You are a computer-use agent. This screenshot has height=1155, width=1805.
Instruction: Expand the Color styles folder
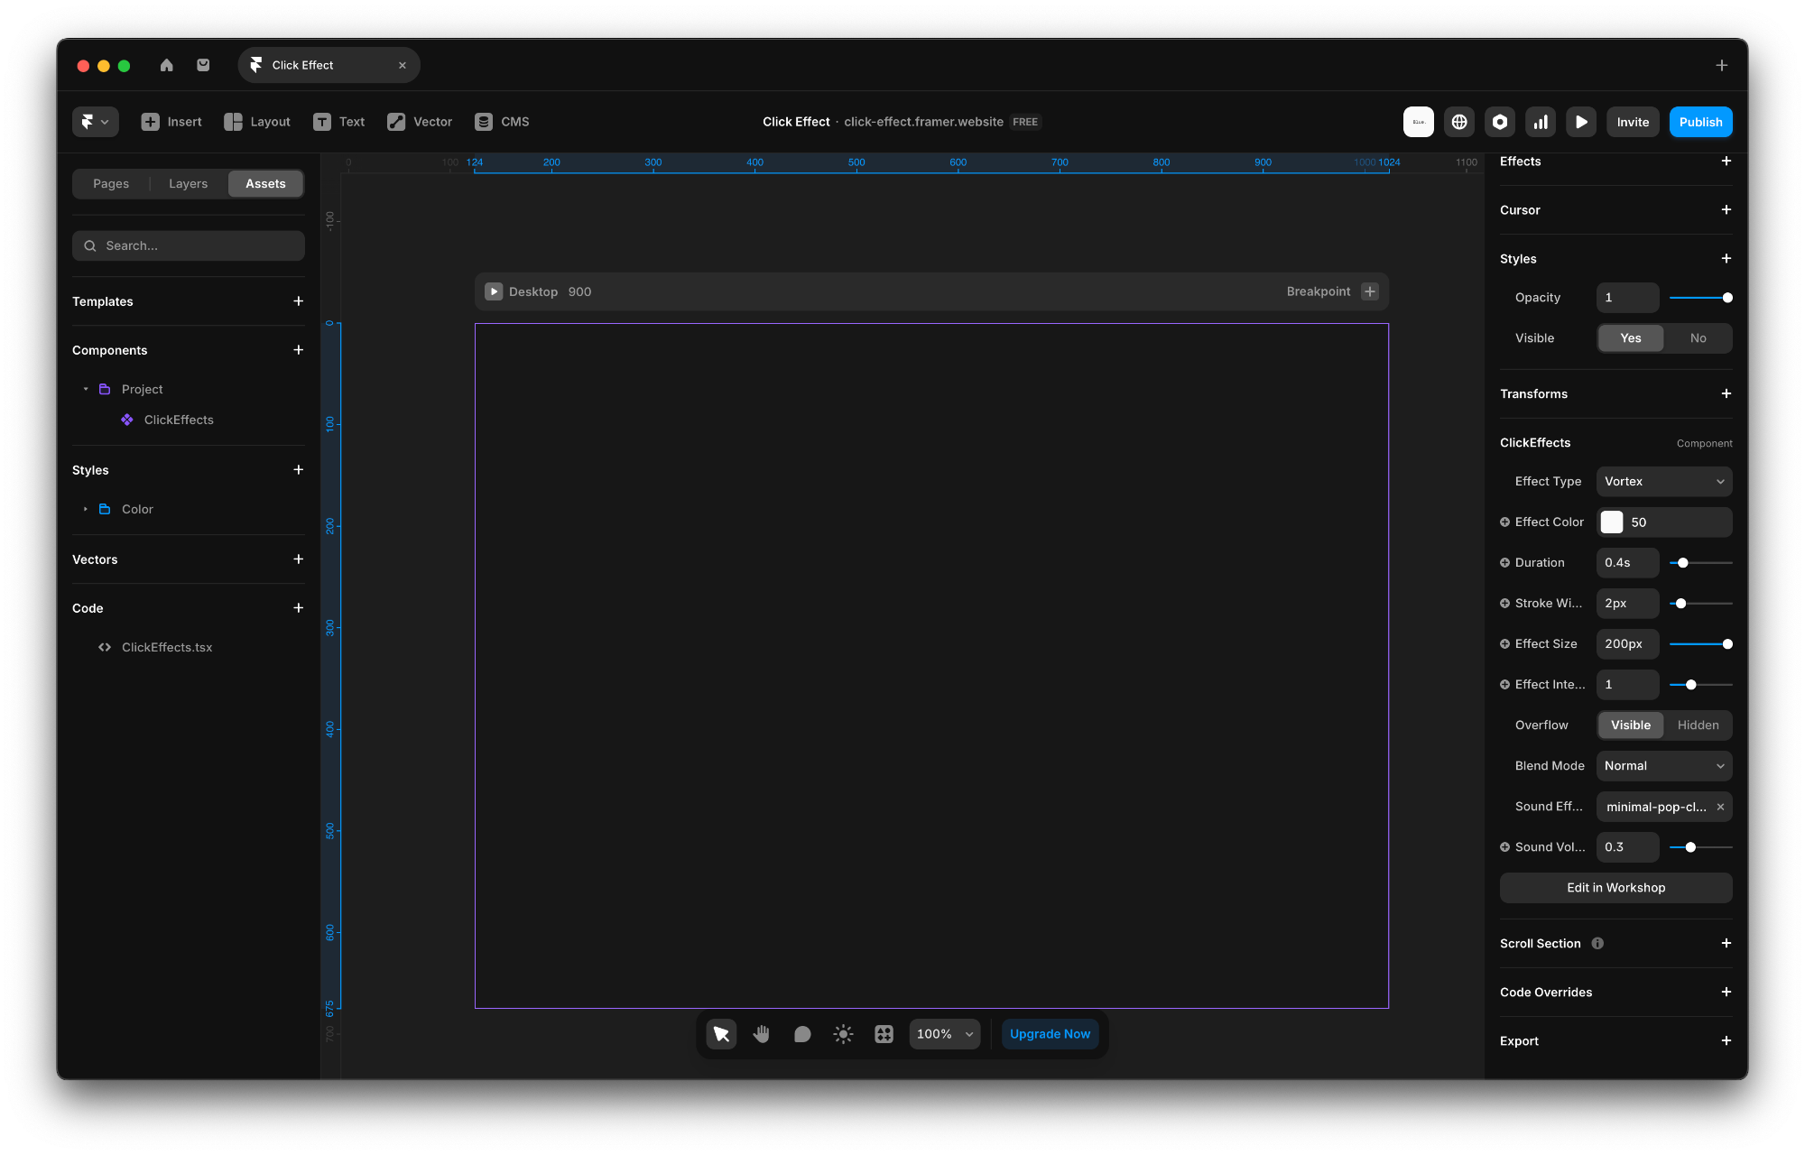click(86, 509)
